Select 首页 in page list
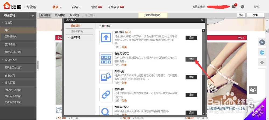Image resolution: width=269 pixels, height=120 pixels. click(18, 30)
